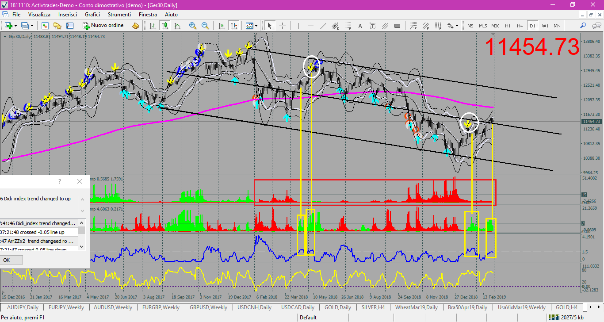Image resolution: width=604 pixels, height=322 pixels.
Task: Open the New Chart tool
Action: [x=8, y=26]
